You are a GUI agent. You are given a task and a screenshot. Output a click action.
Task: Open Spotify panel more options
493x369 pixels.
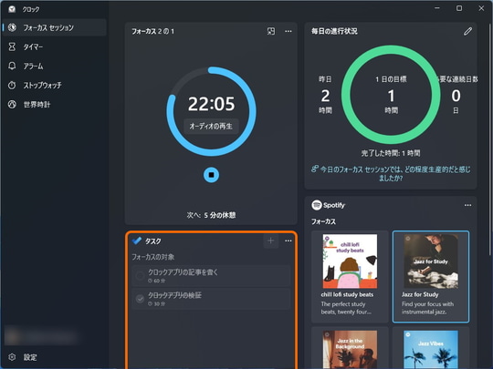click(x=467, y=205)
